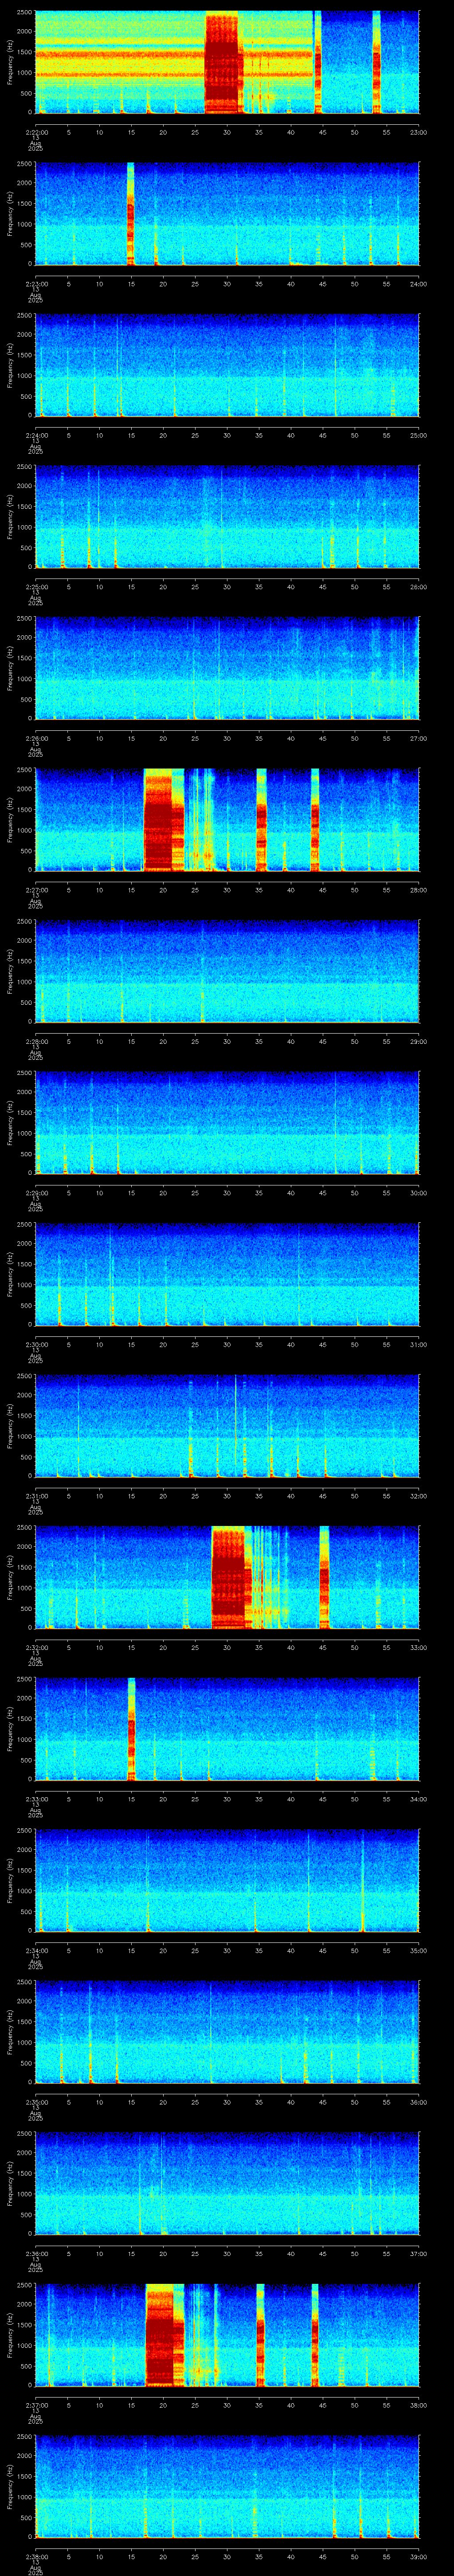Click the 30:00 end-of-axis time label
Viewport: 454px width, 2576px height.
click(418, 1192)
